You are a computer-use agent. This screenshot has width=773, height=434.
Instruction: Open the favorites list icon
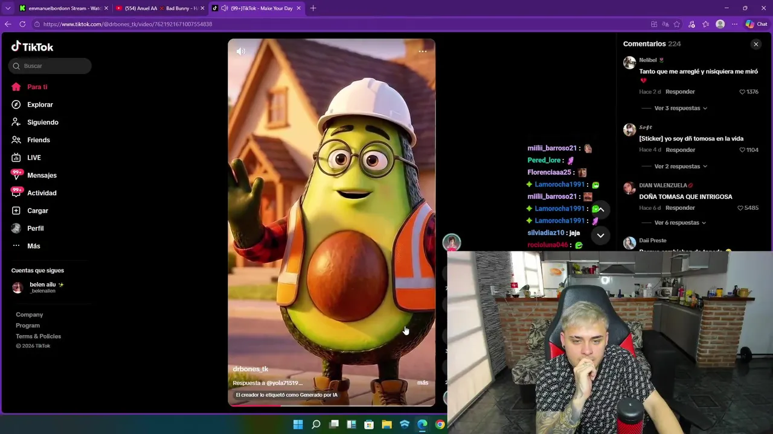pyautogui.click(x=705, y=24)
